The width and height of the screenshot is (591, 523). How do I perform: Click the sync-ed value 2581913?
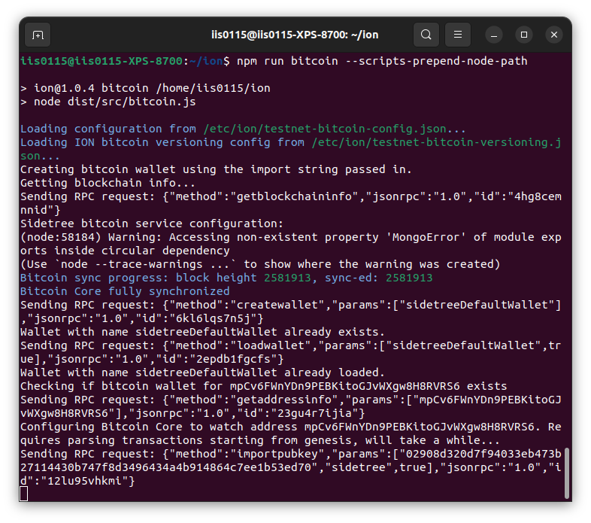point(409,278)
